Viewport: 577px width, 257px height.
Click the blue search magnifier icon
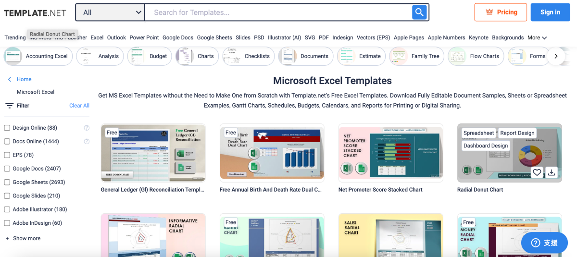click(419, 12)
